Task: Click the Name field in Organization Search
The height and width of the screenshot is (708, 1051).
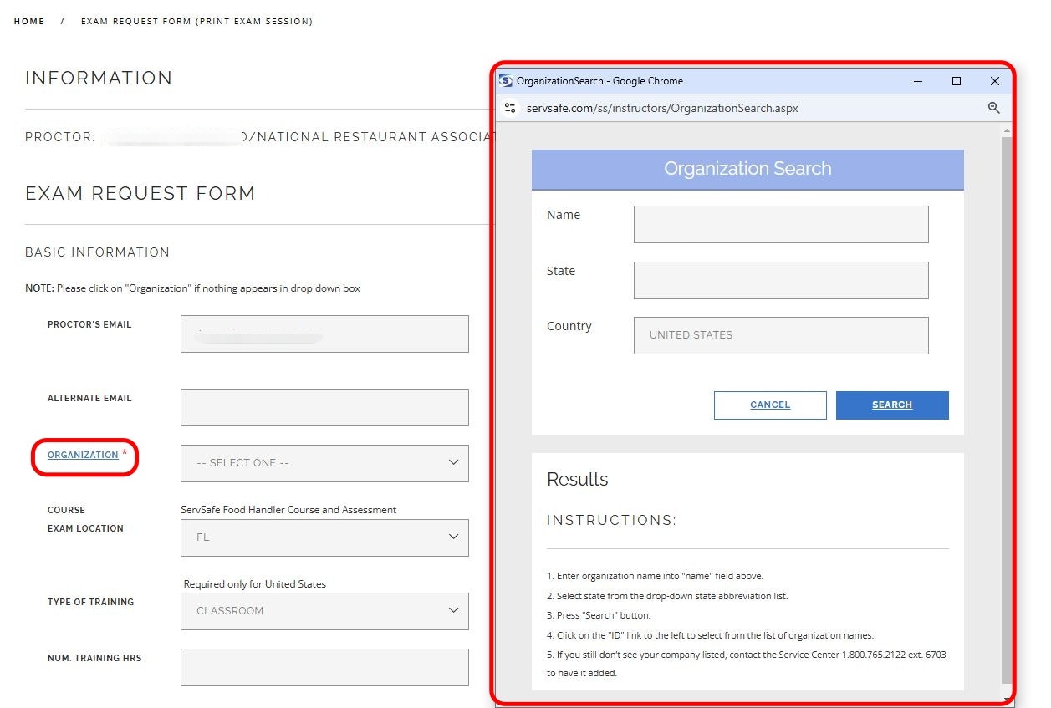Action: click(781, 224)
